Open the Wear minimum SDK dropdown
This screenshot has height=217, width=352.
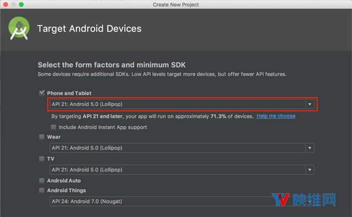[x=182, y=148]
